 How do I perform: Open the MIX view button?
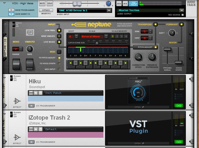125,4
